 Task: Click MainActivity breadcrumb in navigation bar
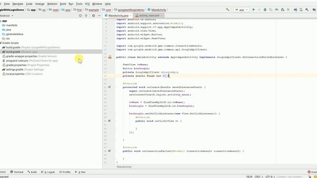click(x=157, y=10)
